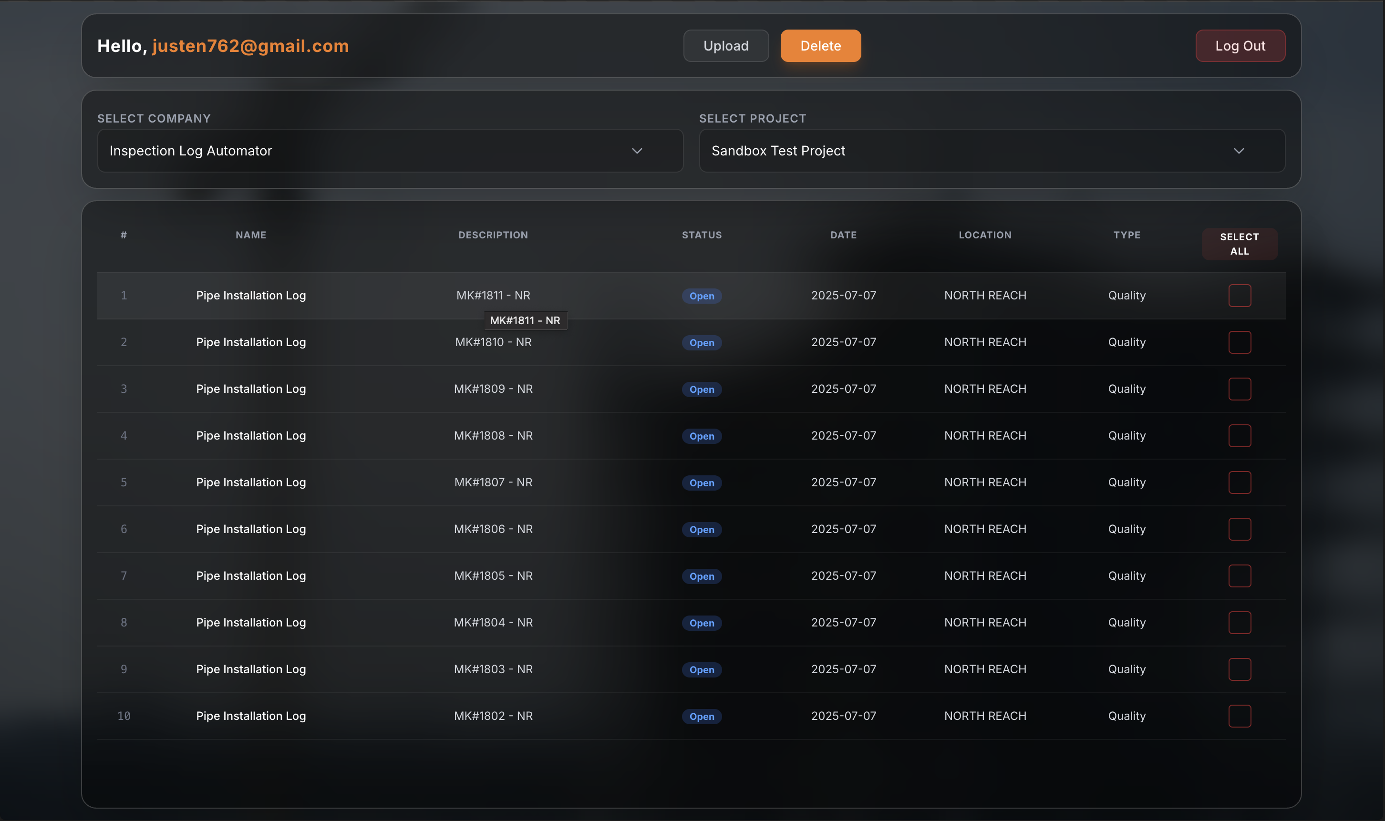1385x821 pixels.
Task: Click description MK#1810 - NR
Action: [x=493, y=342]
